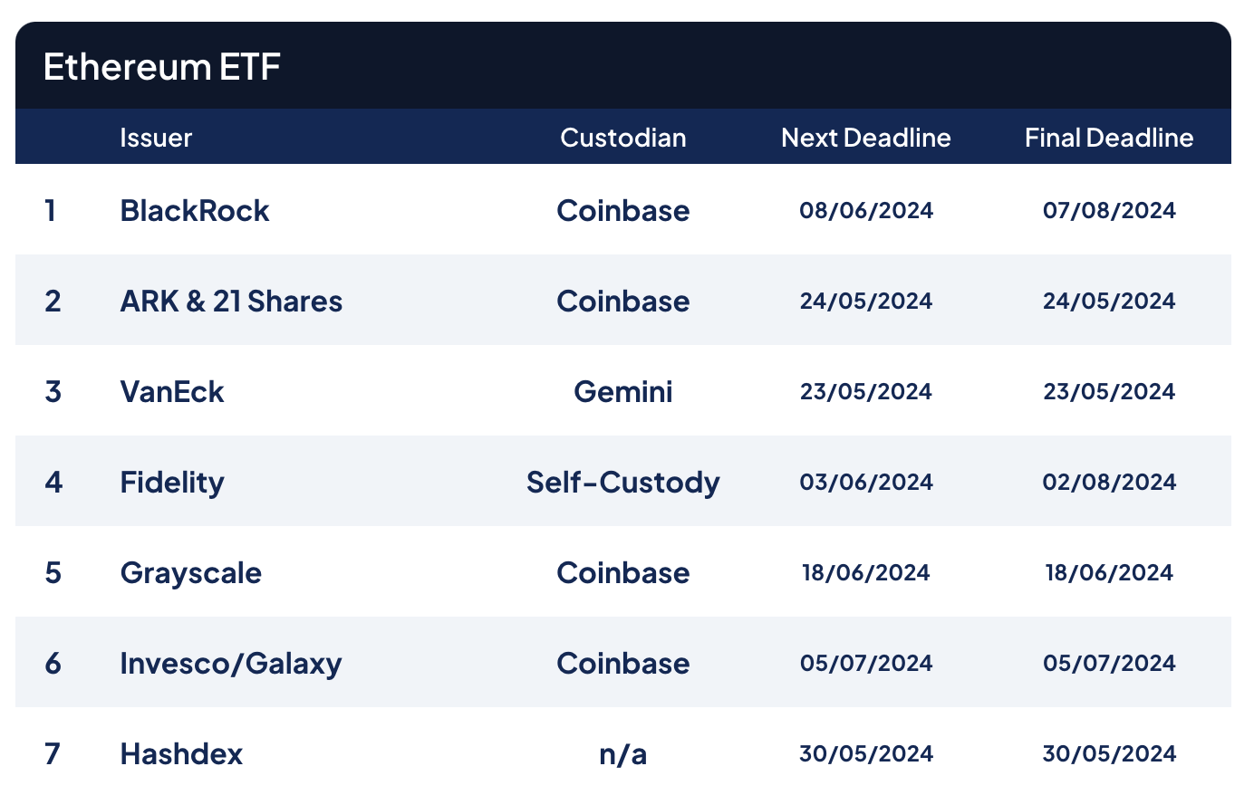The width and height of the screenshot is (1254, 795).
Task: Select the Fidelity row issuer
Action: [172, 483]
